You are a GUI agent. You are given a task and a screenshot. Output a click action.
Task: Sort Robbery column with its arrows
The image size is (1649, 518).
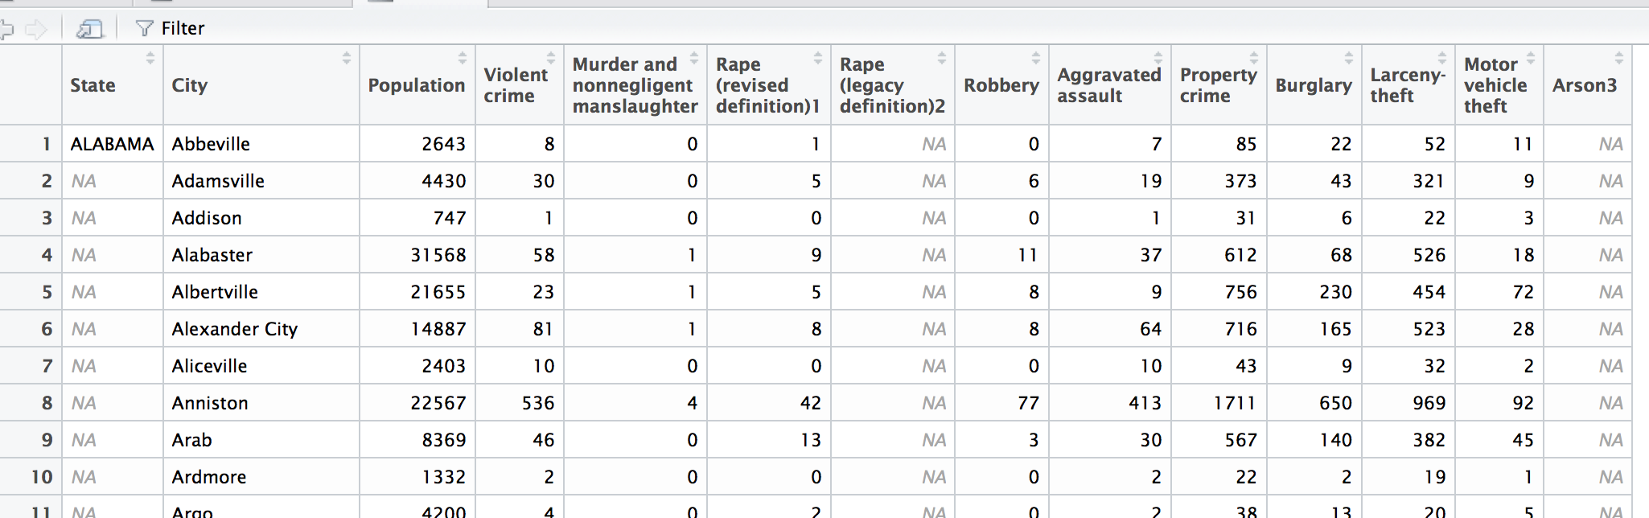[1035, 59]
